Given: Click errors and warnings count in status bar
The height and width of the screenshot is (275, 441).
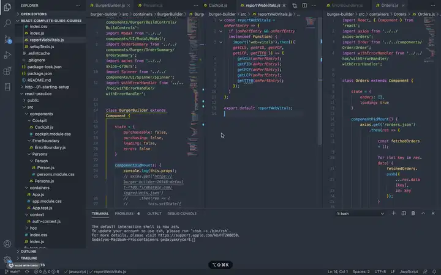Looking at the screenshot, I should pyautogui.click(x=47, y=271).
